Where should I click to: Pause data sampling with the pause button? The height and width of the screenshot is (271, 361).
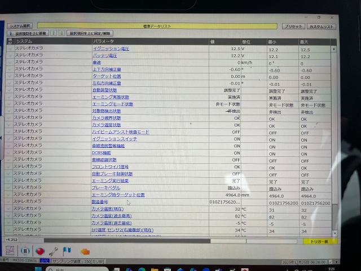coord(25,250)
